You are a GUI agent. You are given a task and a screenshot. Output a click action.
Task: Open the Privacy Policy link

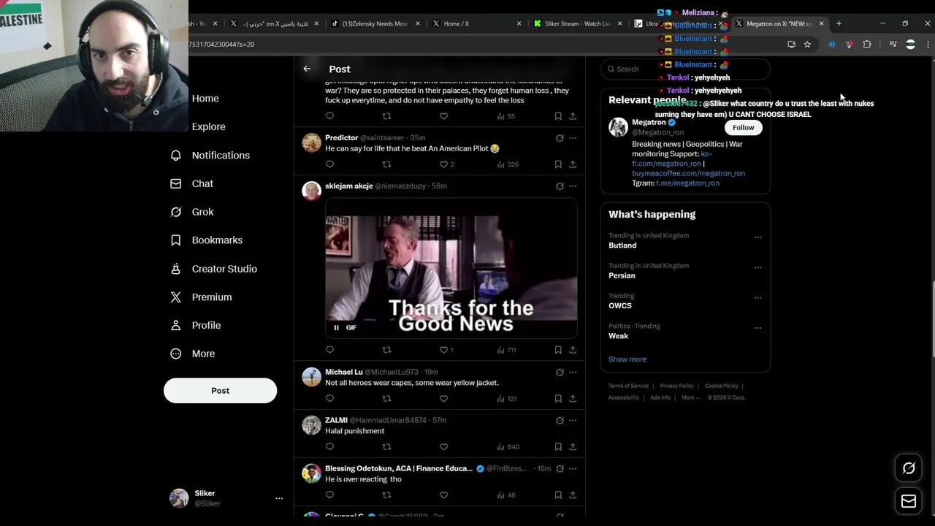click(x=676, y=386)
